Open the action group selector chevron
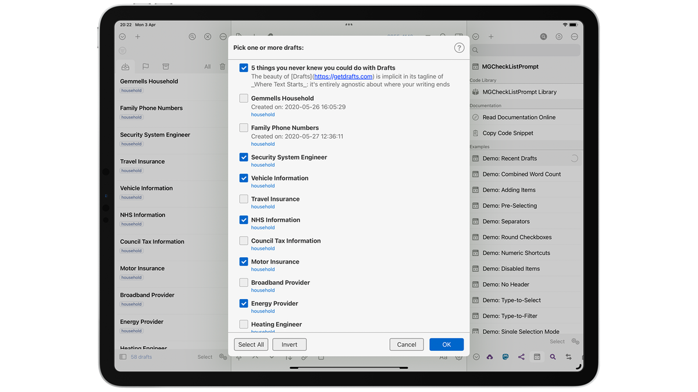 pos(475,36)
